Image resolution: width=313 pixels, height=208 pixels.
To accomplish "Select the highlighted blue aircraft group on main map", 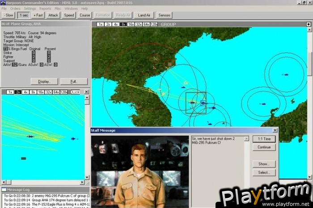I will 203,103.
